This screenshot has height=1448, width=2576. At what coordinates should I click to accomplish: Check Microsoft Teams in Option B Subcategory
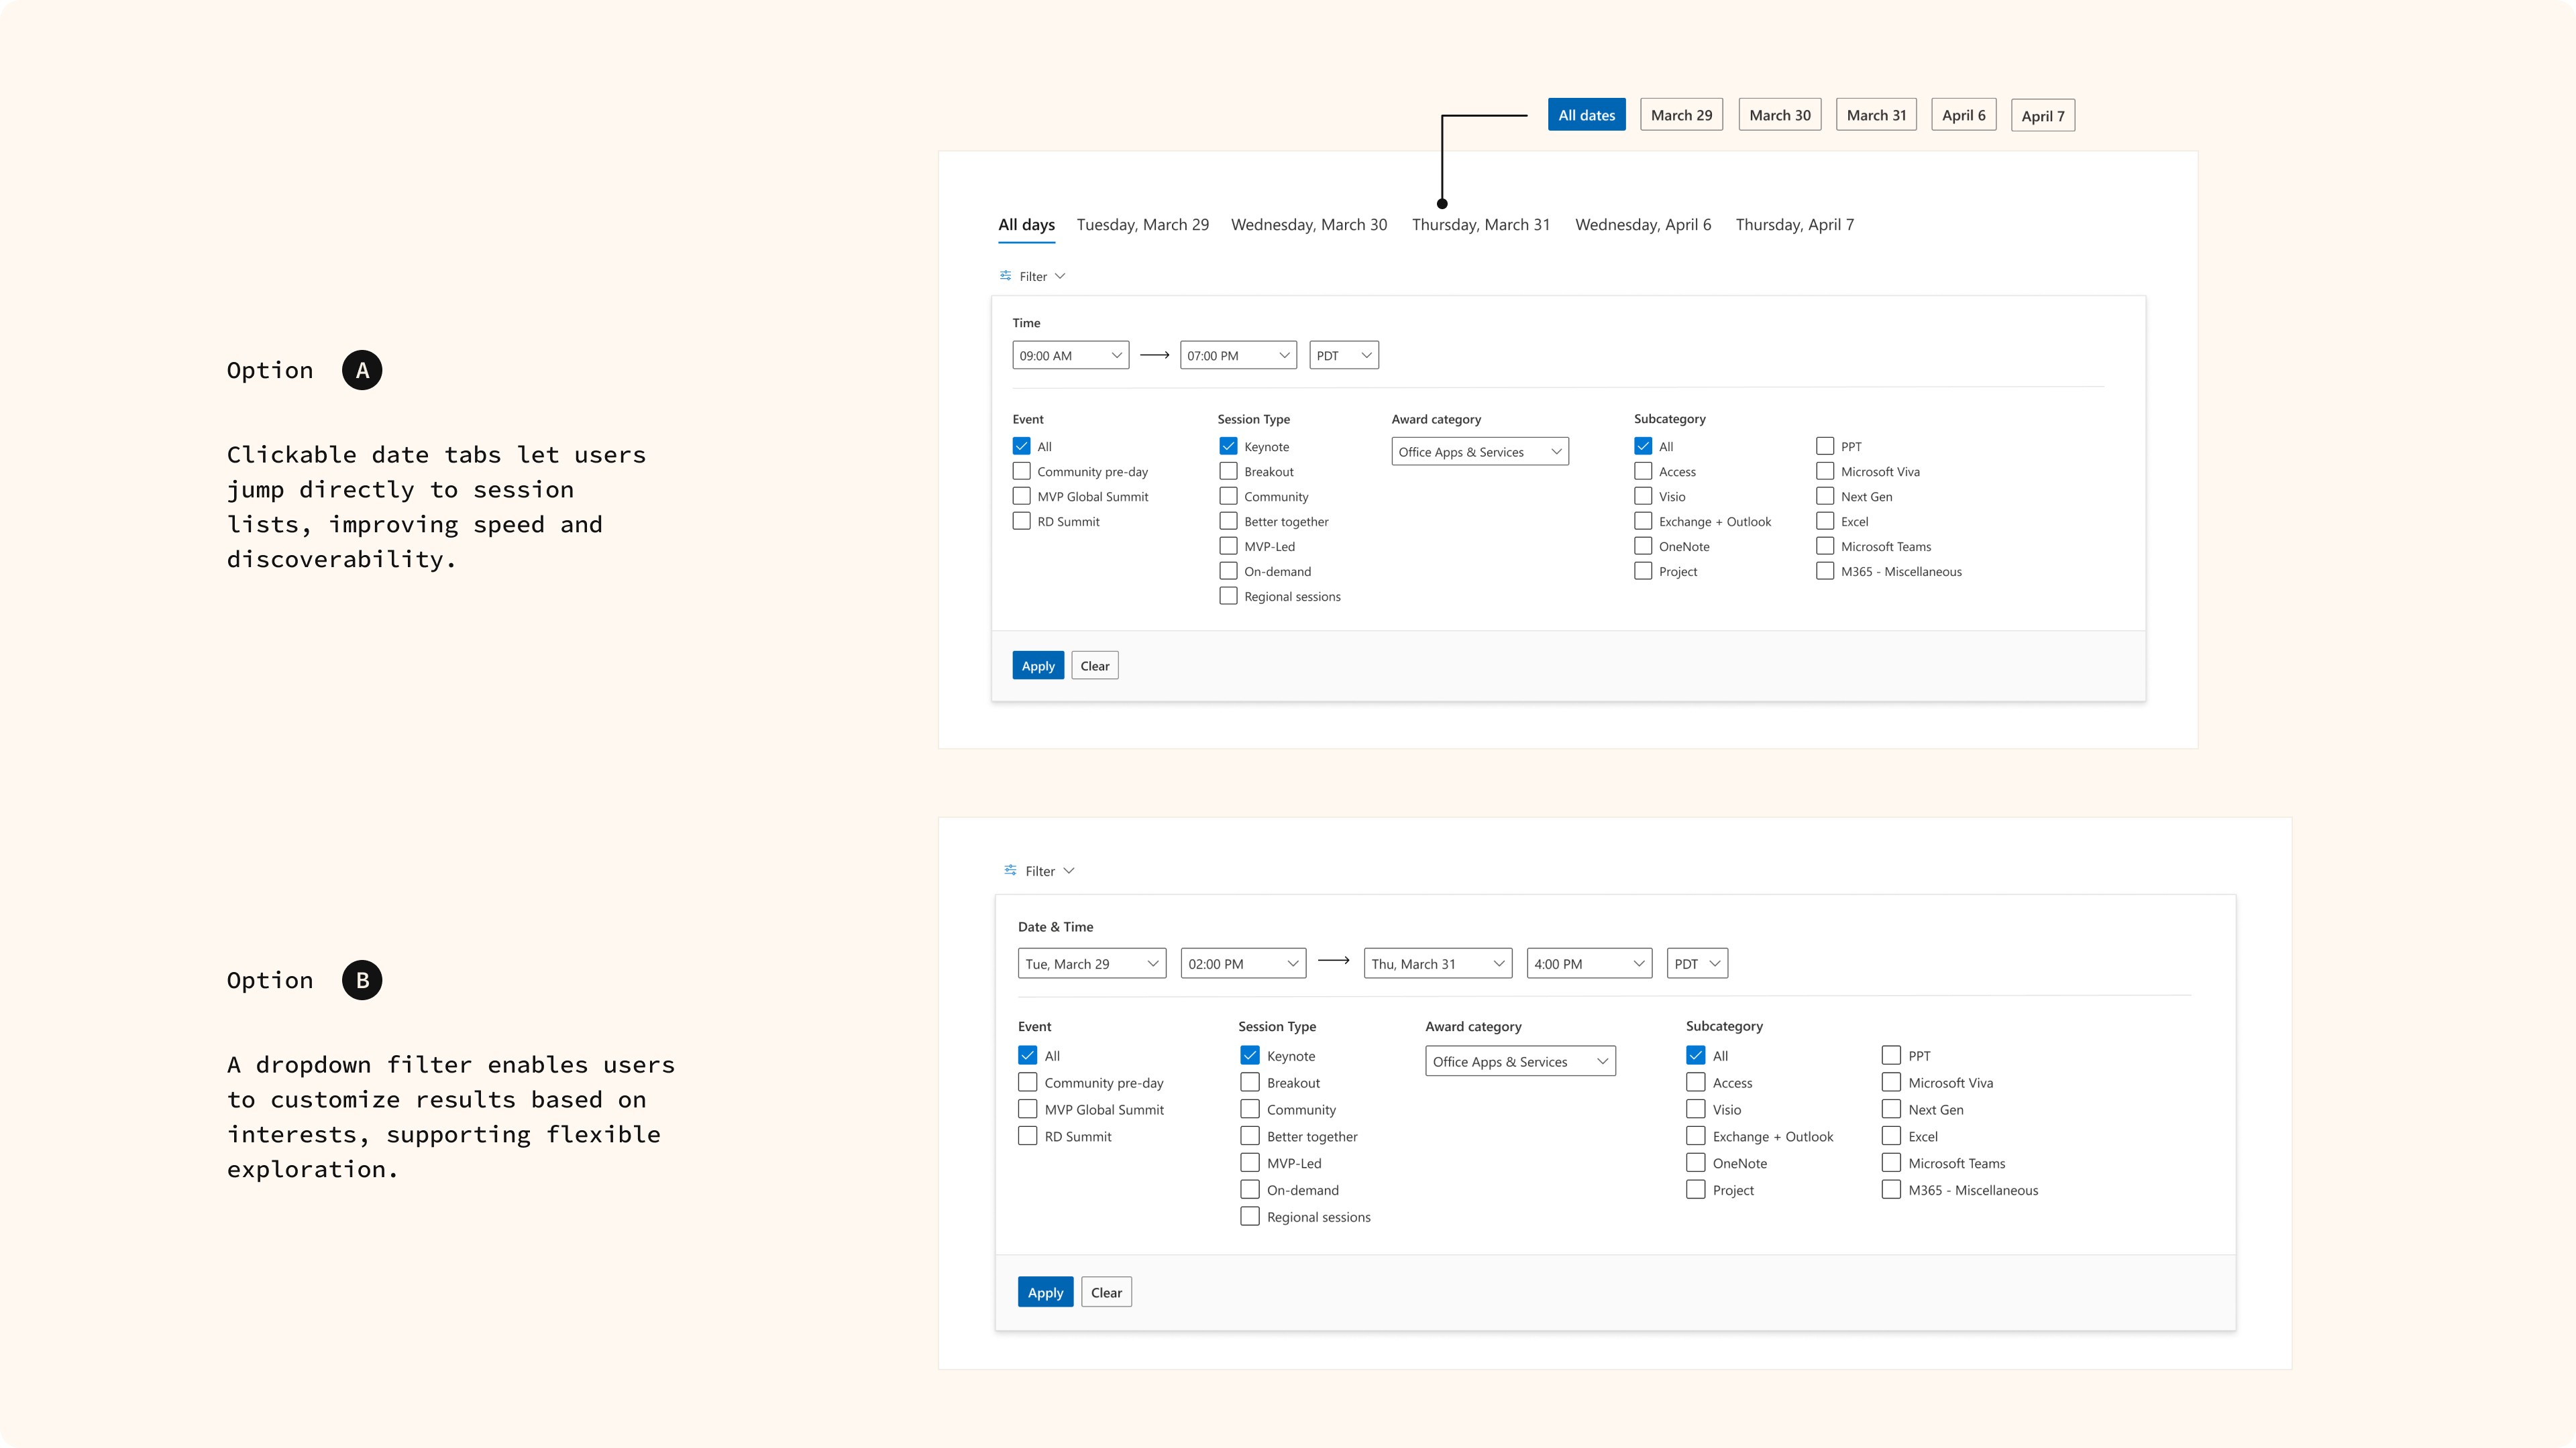1890,1163
